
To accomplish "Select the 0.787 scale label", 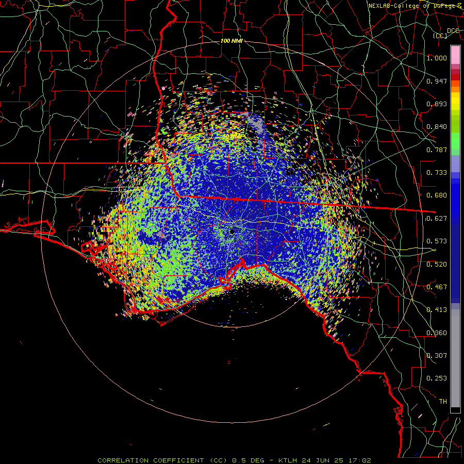I will coord(437,150).
